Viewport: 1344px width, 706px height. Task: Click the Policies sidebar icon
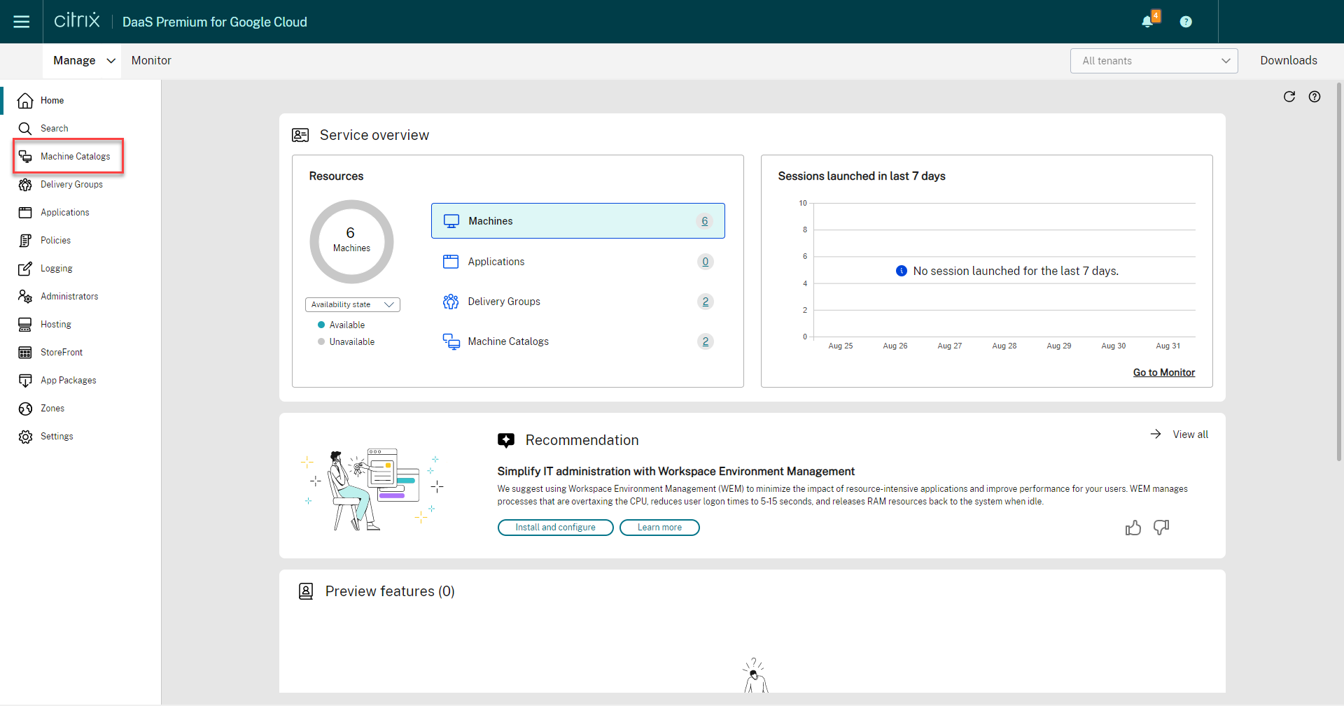coord(25,240)
